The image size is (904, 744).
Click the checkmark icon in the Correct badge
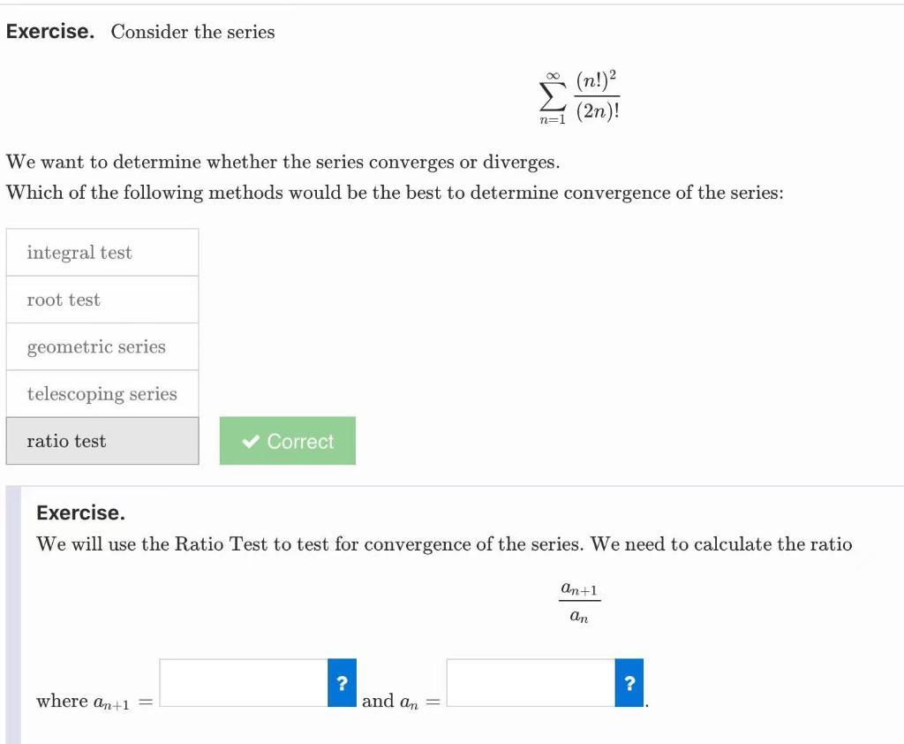(251, 441)
